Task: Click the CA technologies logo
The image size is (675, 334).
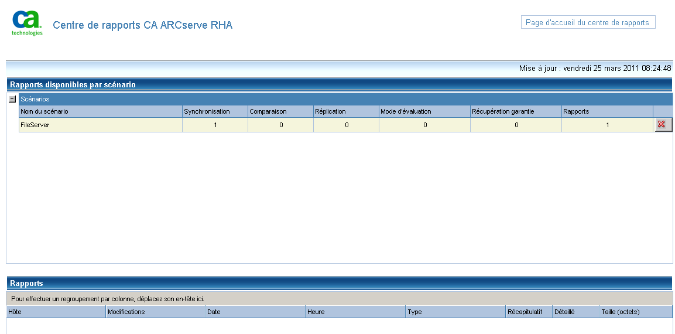Action: (x=27, y=23)
